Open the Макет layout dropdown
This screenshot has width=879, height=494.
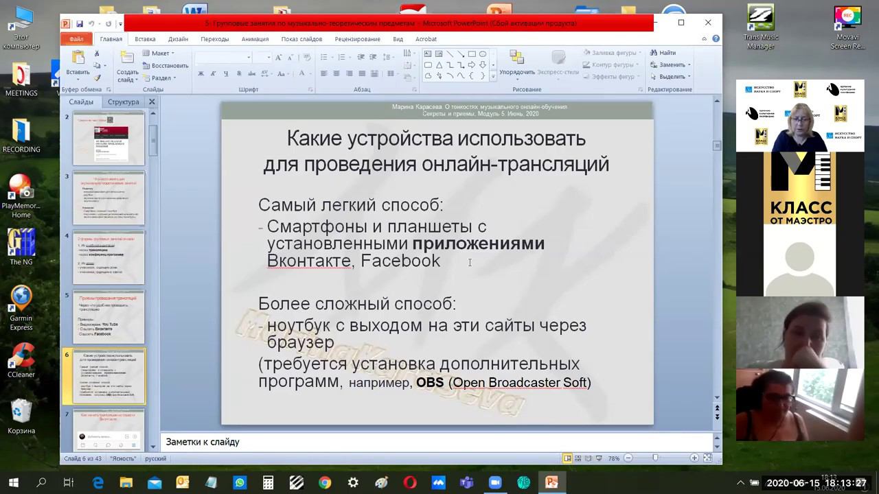coord(159,54)
